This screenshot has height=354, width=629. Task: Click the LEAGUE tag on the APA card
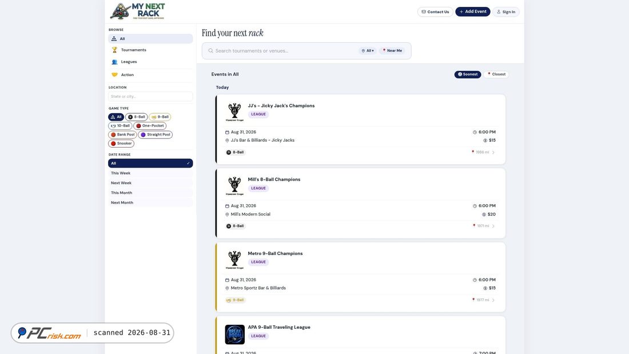click(258, 336)
